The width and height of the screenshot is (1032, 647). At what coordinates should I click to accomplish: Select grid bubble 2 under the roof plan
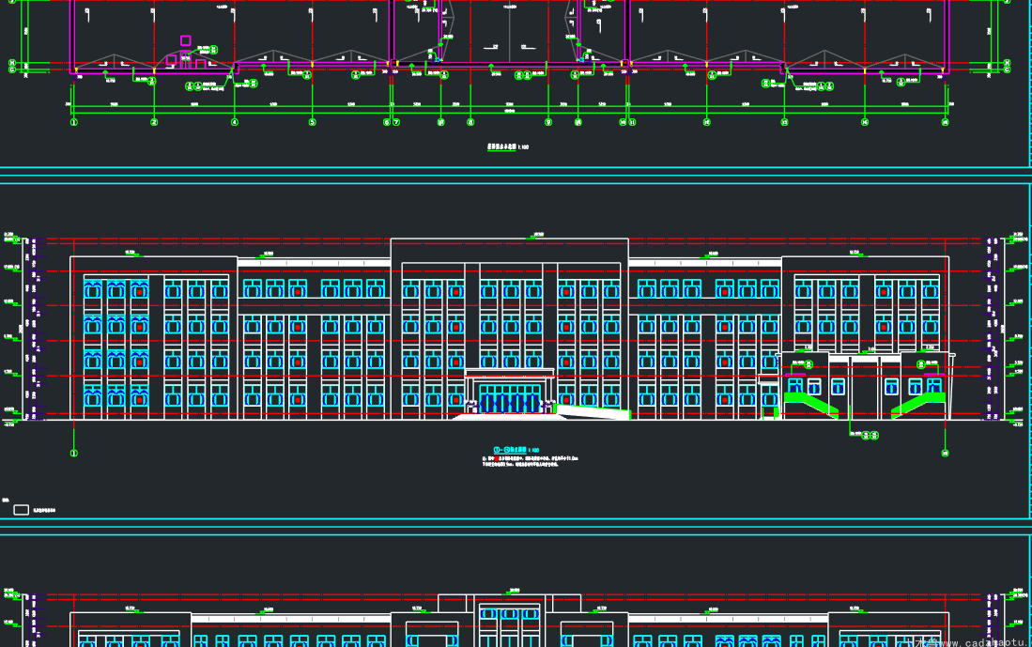[154, 122]
